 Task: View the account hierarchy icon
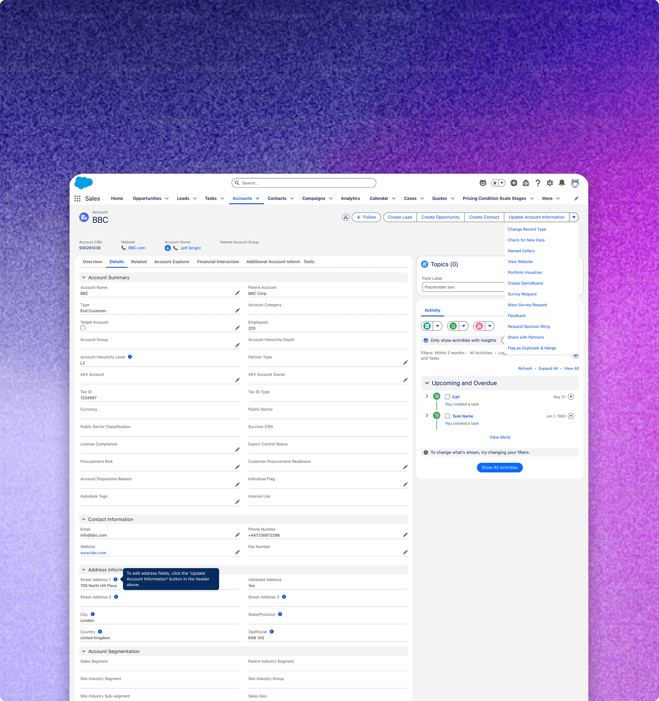point(346,217)
